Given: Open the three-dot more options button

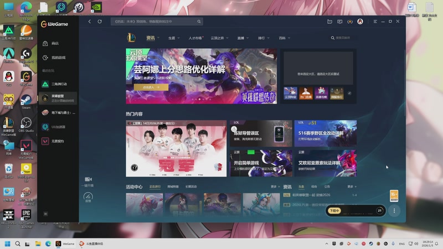Looking at the screenshot, I should [x=394, y=211].
